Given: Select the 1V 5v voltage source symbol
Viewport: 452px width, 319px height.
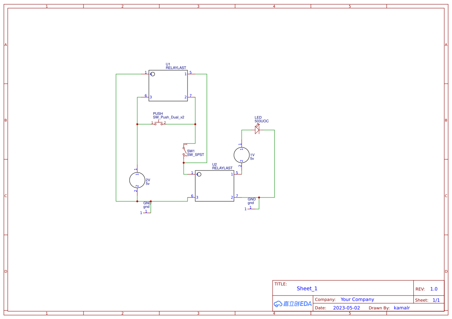Looking at the screenshot, I should (x=242, y=154).
